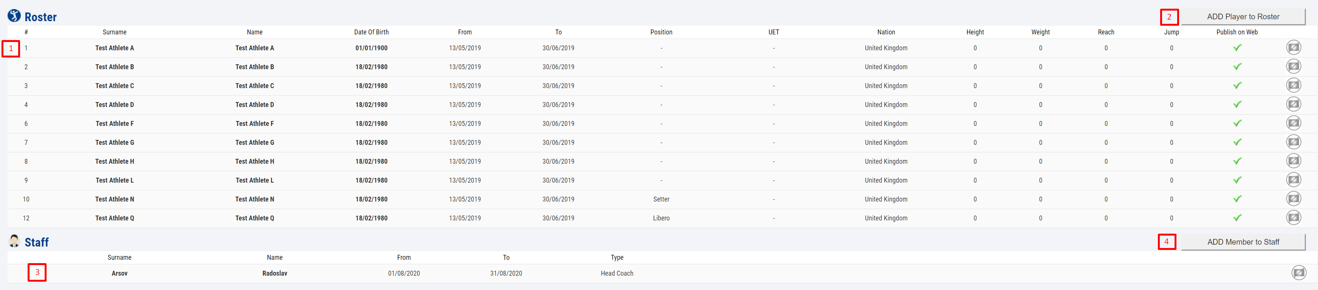Click the Roster volleyball logo icon
The image size is (1318, 290).
[x=14, y=16]
